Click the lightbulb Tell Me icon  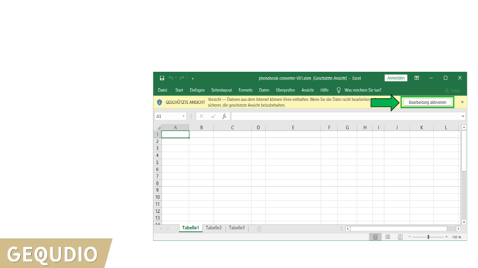(339, 90)
